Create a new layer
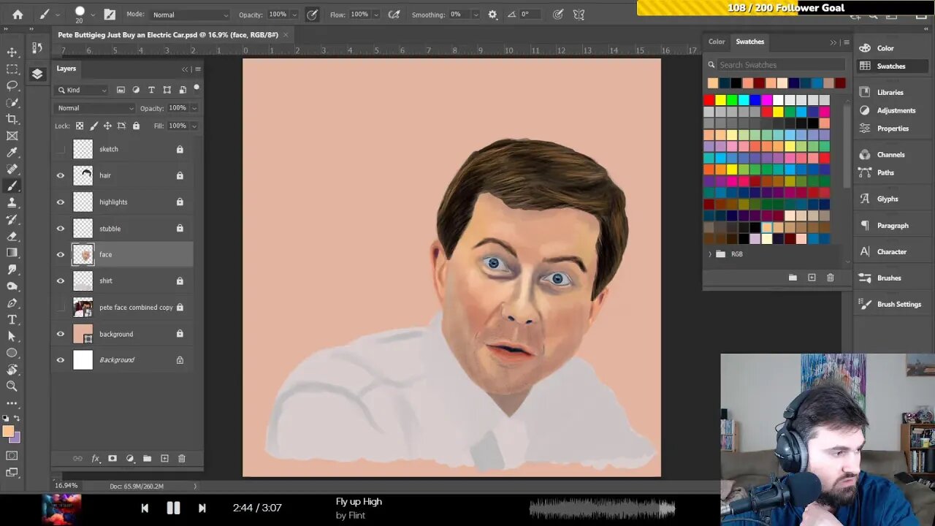 click(x=164, y=459)
